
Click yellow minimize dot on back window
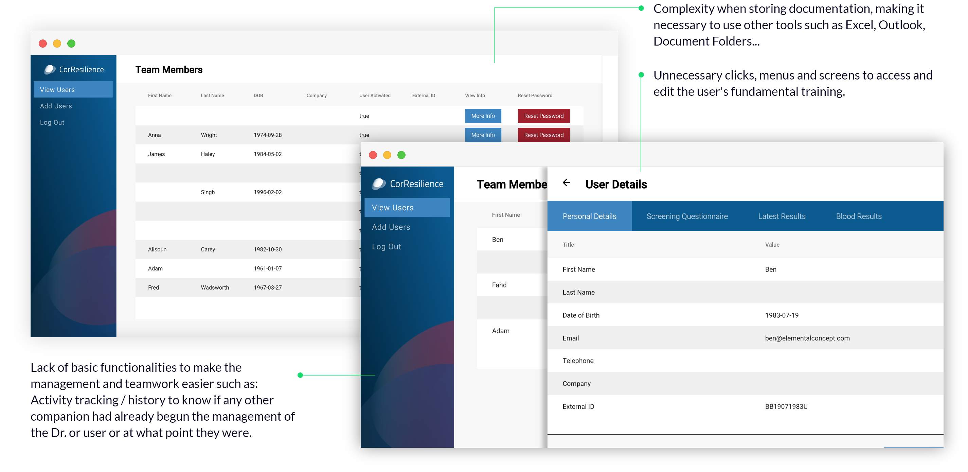pyautogui.click(x=57, y=43)
